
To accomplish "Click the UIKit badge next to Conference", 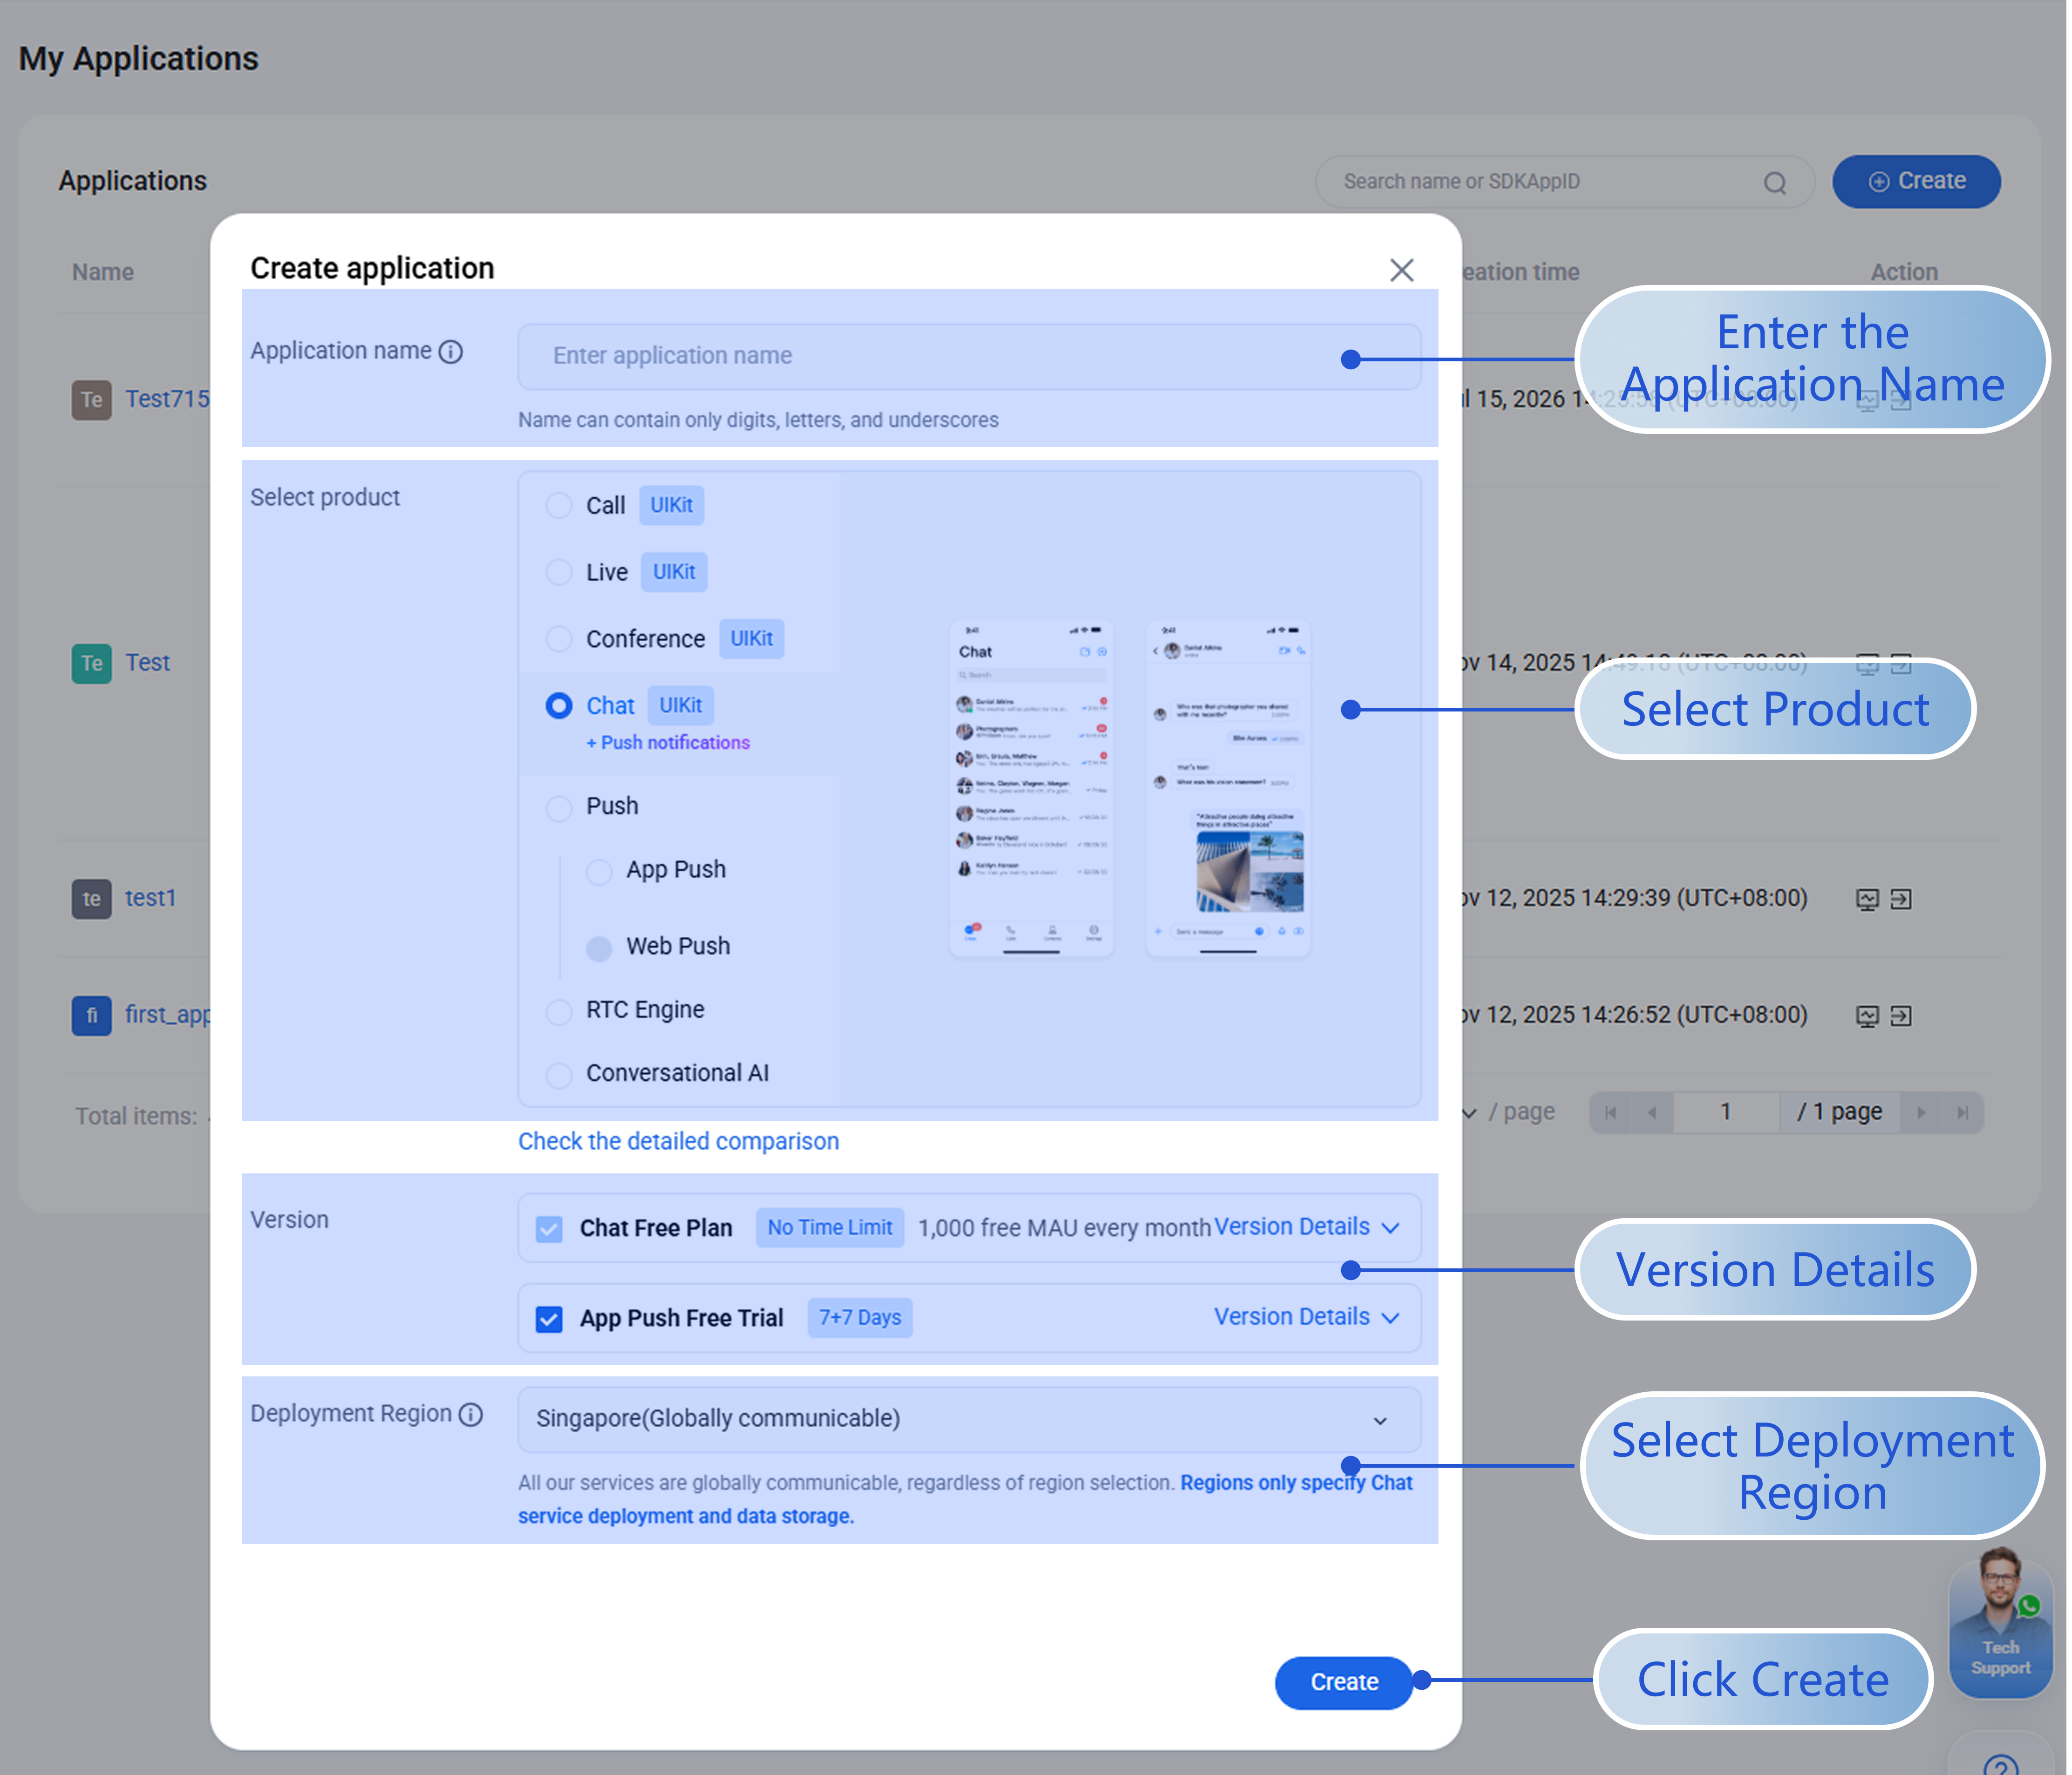I will 752,639.
